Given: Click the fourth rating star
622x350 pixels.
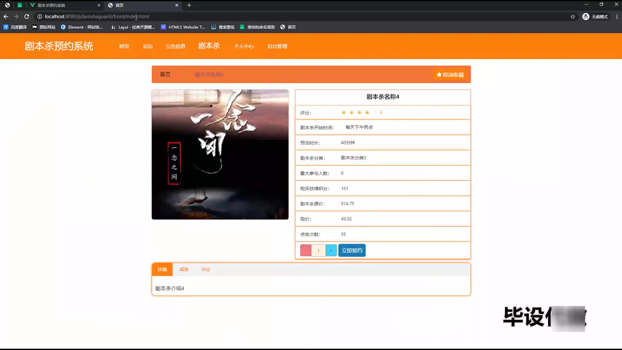Looking at the screenshot, I should tap(367, 112).
